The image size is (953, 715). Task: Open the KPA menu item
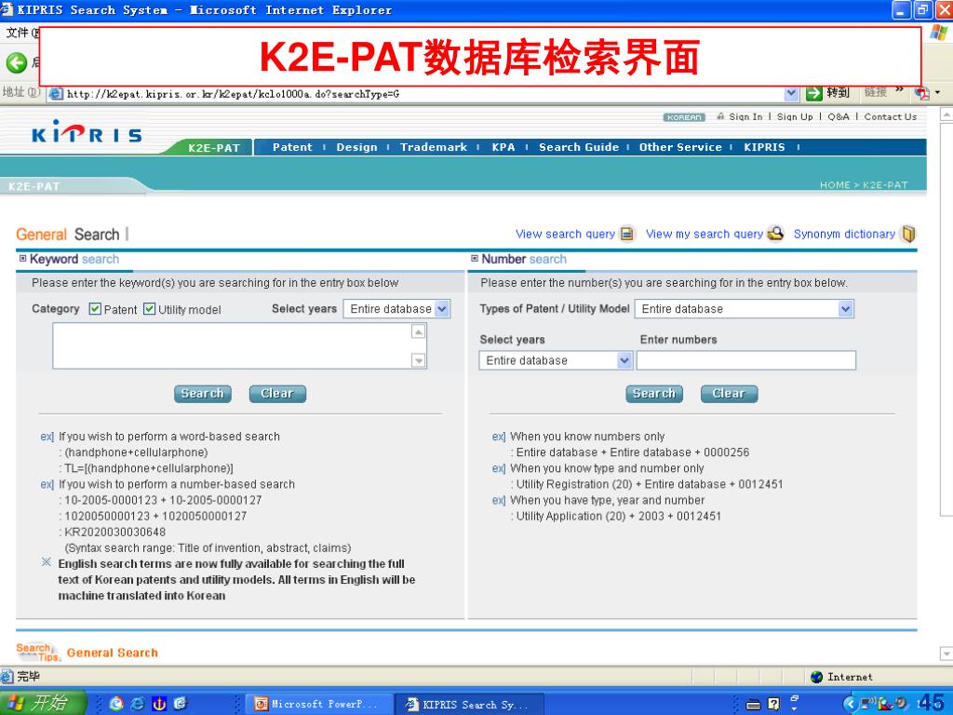click(503, 147)
